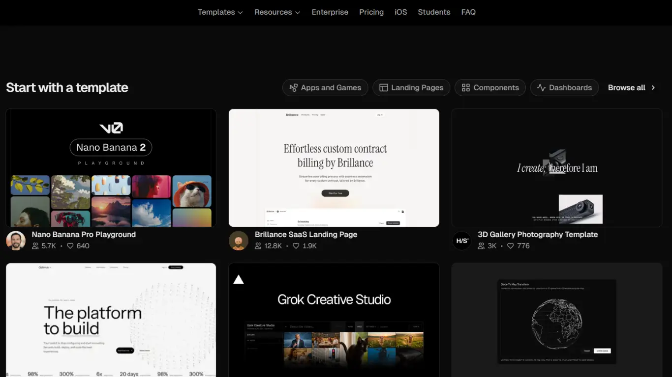Click chevron arrow next to Browse all
Screen dimensions: 672x377
(x=653, y=88)
